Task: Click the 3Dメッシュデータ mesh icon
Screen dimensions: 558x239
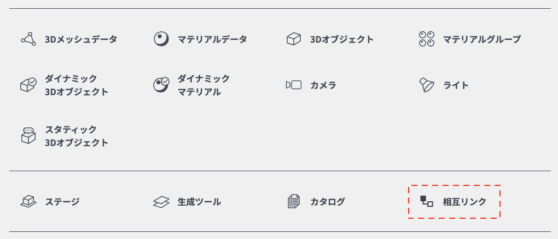Action: [x=28, y=39]
